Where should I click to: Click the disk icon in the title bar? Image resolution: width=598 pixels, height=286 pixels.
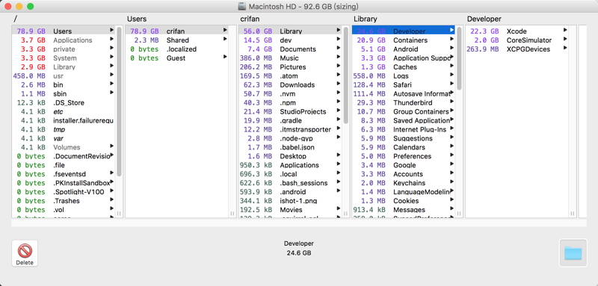[x=241, y=7]
